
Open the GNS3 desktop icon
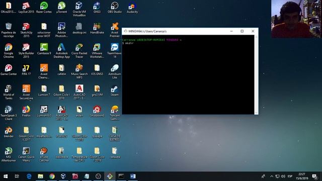coord(97,8)
